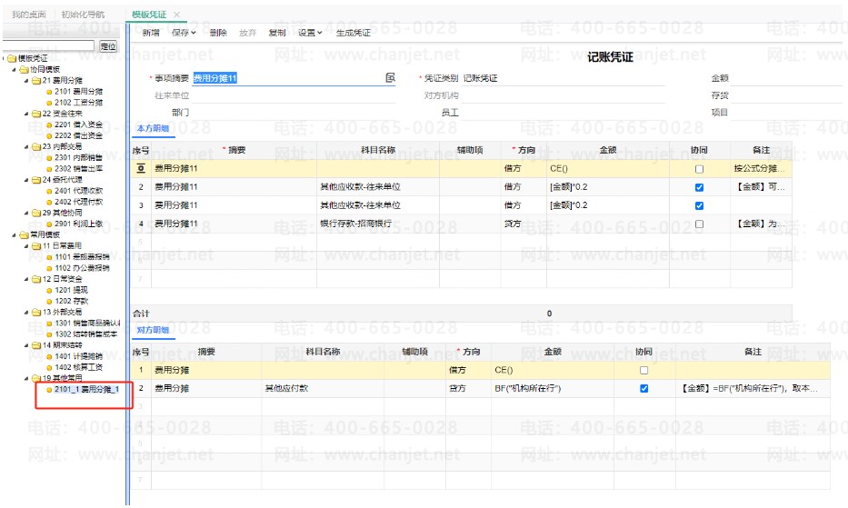Viewport: 848px width, 508px height.
Task: Switch to 初始化导航 tab
Action: (x=83, y=15)
